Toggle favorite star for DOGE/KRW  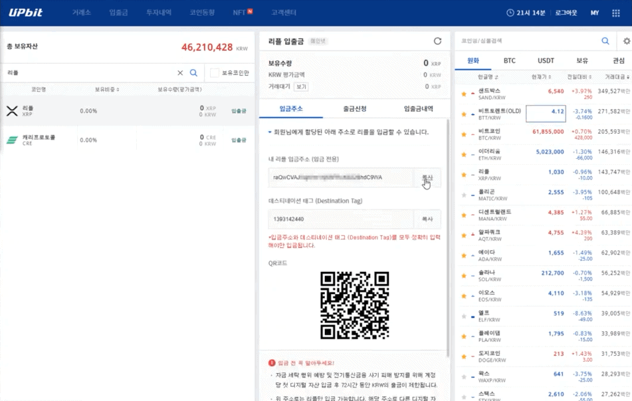pos(464,356)
